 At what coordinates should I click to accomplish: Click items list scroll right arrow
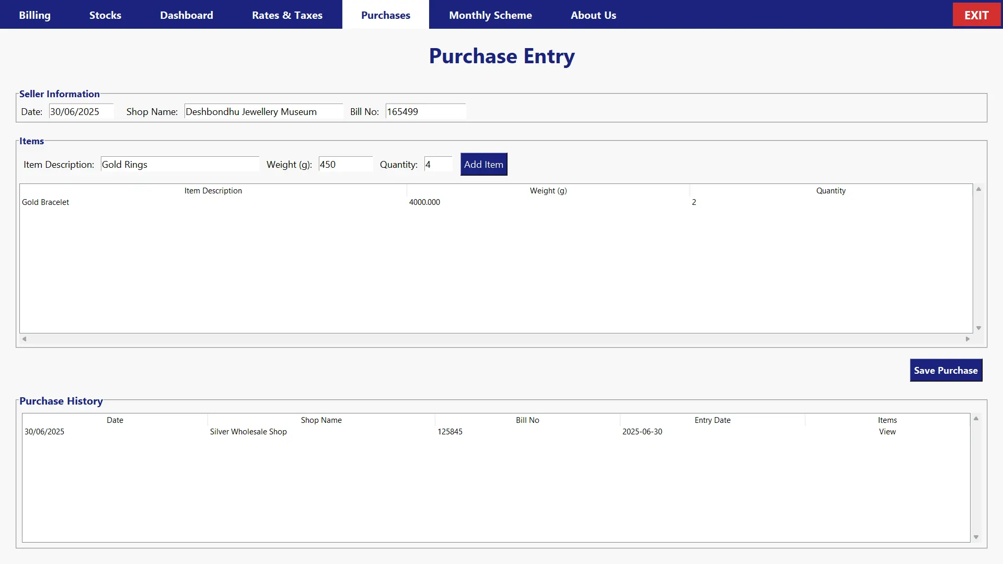967,339
